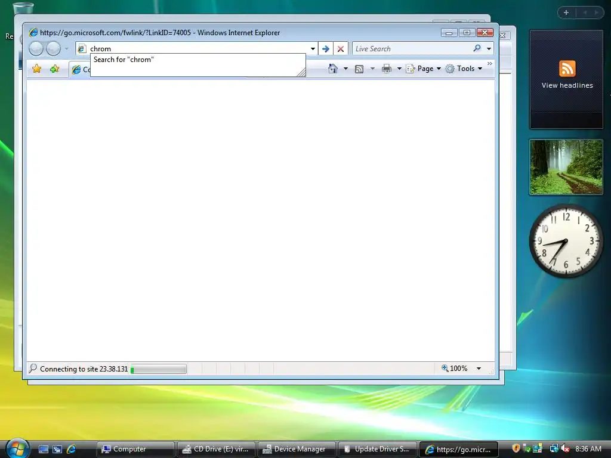Click the RSS Feeds toolbar icon
The height and width of the screenshot is (458, 611).
359,69
